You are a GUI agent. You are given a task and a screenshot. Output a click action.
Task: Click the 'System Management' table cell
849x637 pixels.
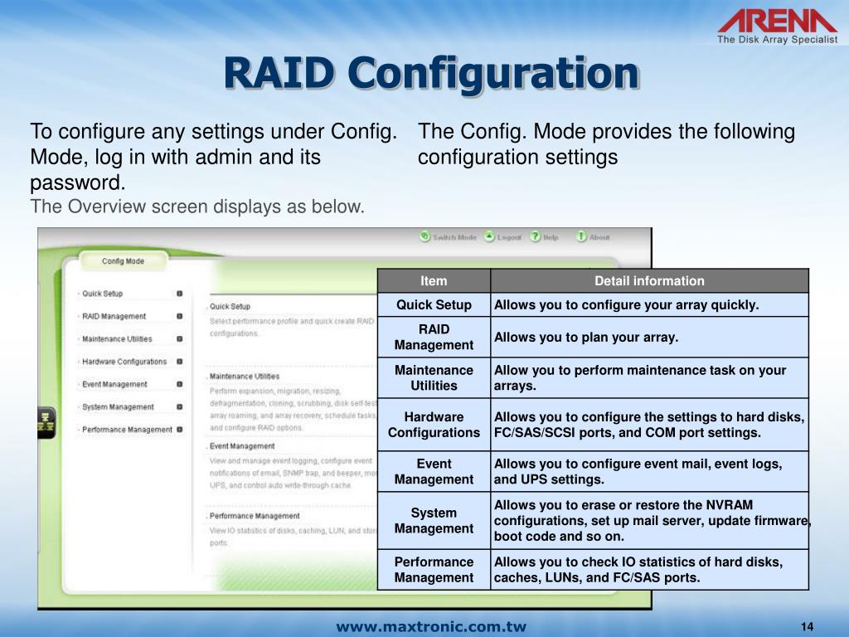click(434, 521)
